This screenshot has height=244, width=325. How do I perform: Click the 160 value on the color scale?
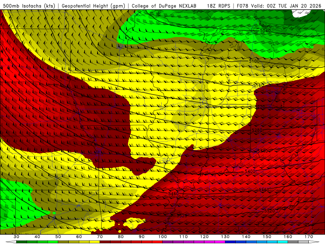click(288, 237)
